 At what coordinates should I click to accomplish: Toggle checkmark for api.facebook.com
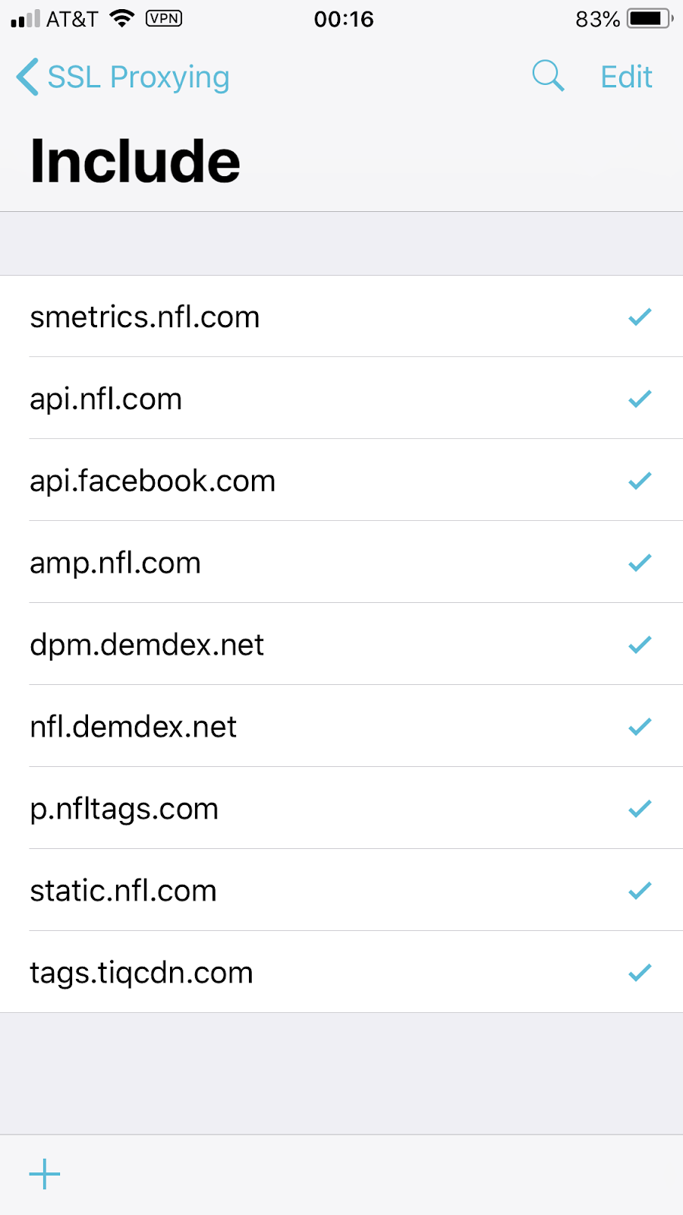(640, 481)
